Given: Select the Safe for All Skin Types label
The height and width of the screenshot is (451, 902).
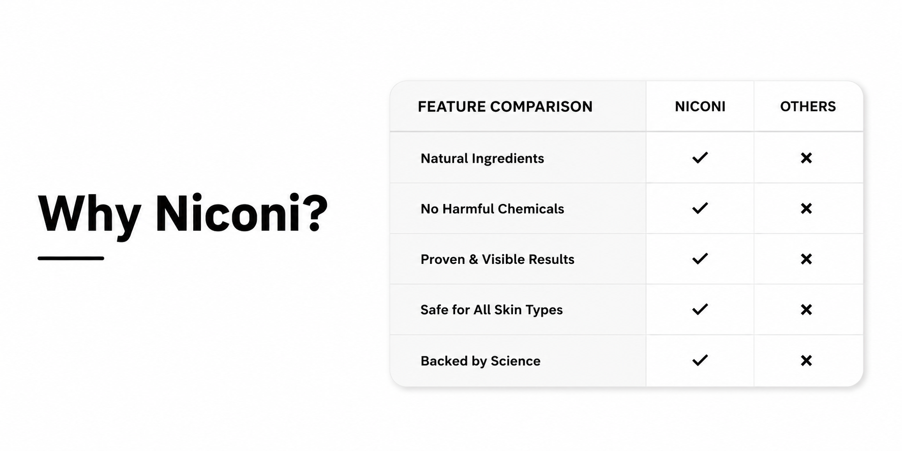Looking at the screenshot, I should [x=491, y=310].
